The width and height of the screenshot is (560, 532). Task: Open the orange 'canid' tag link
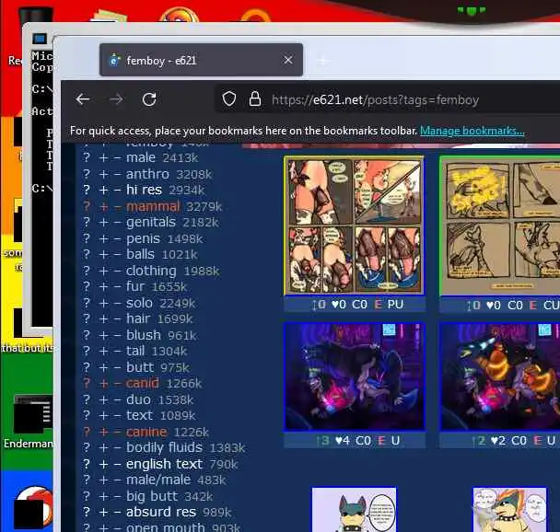point(142,383)
